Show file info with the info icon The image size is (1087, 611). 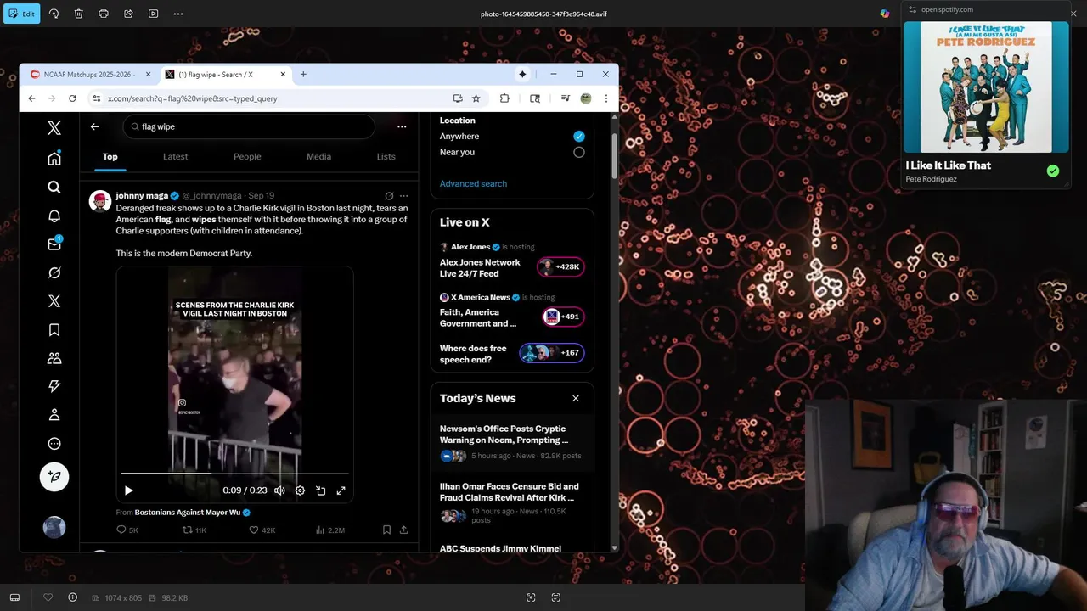click(72, 597)
